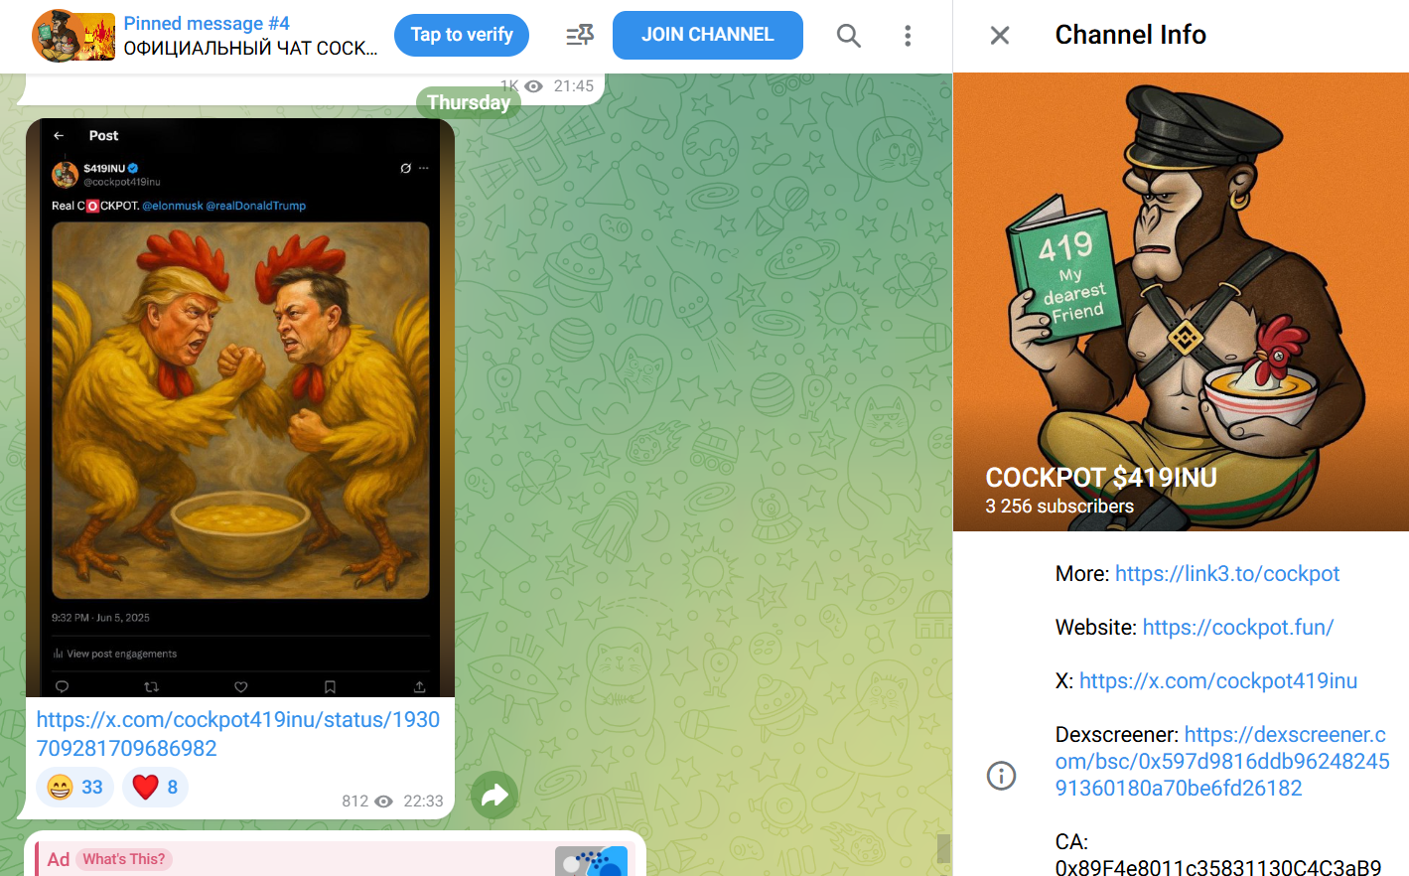Click the retweet icon in tweet screenshot
This screenshot has width=1409, height=876.
(x=151, y=686)
